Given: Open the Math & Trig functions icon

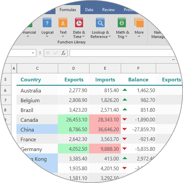Looking at the screenshot, I should pyautogui.click(x=122, y=23).
